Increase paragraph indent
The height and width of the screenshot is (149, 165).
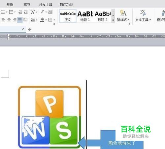tap(26, 12)
